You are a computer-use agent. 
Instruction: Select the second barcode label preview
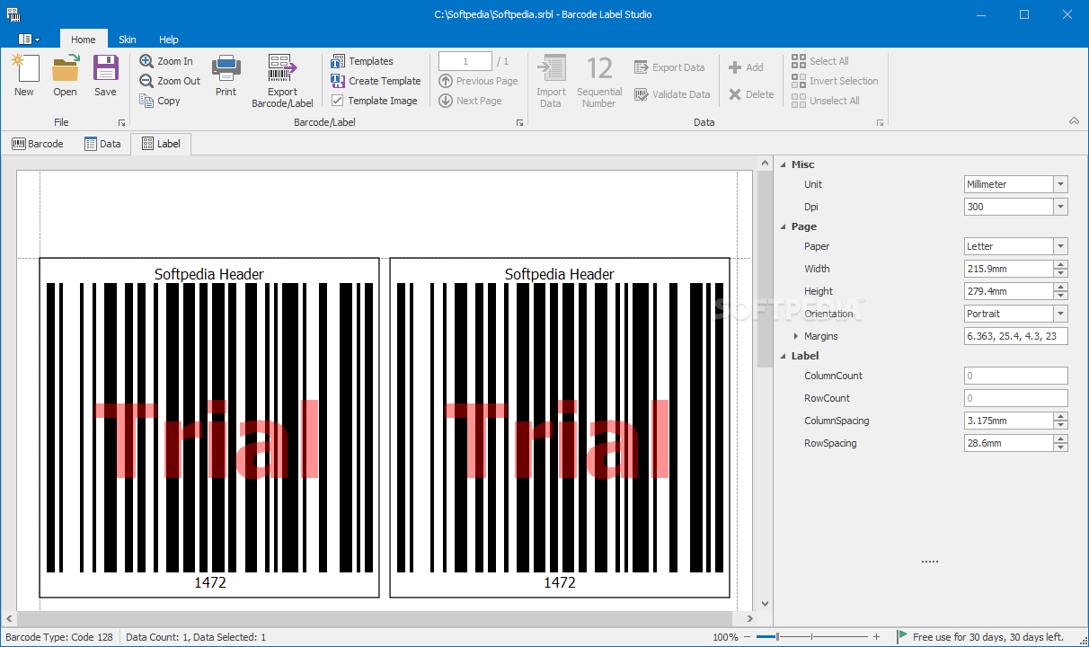(560, 428)
